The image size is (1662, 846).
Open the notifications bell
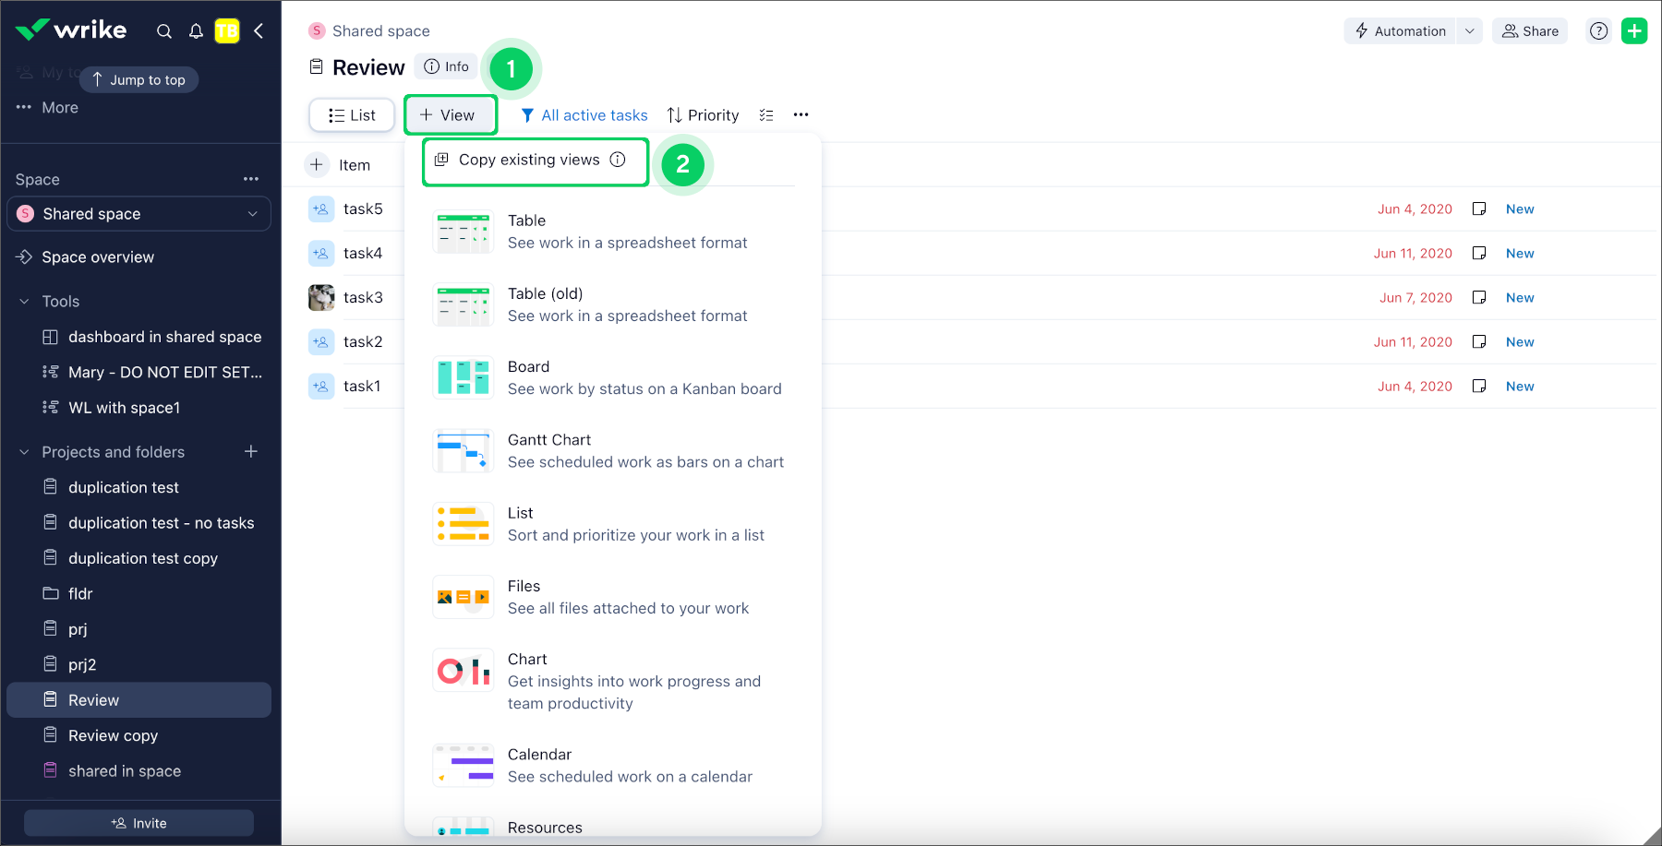point(196,31)
